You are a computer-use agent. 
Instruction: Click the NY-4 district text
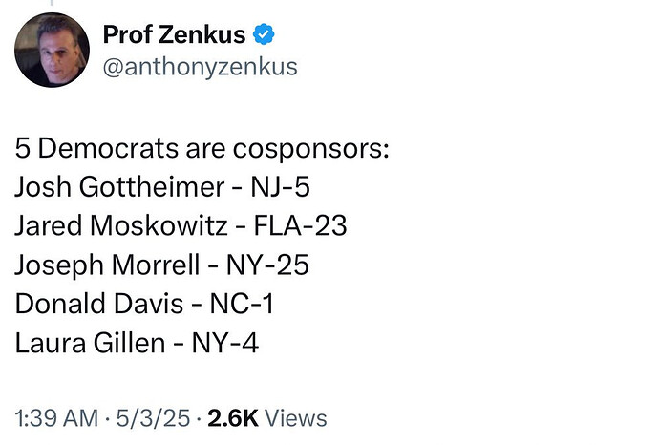click(x=224, y=343)
